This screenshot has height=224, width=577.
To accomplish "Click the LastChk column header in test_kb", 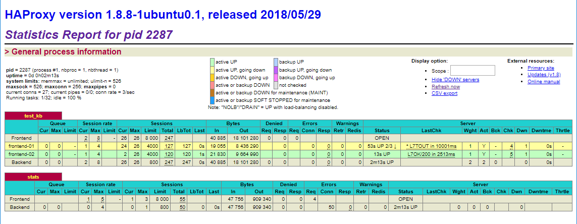I will [431, 131].
